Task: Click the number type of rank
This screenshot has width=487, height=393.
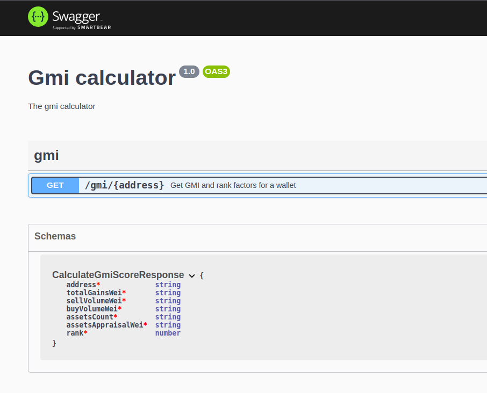Action: point(168,333)
